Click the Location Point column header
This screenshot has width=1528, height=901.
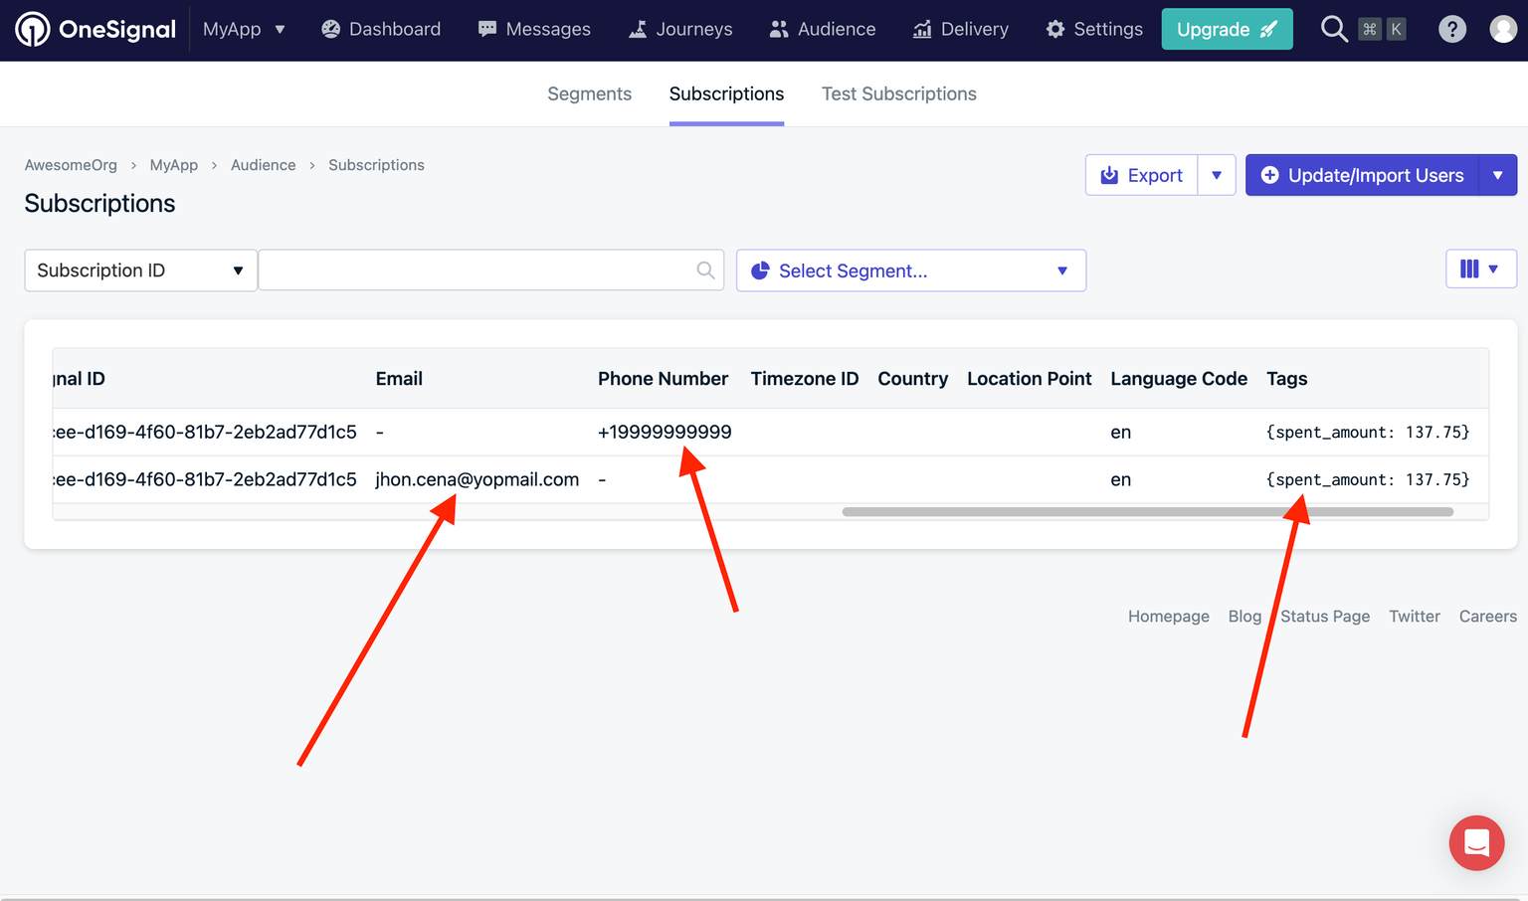(1030, 379)
